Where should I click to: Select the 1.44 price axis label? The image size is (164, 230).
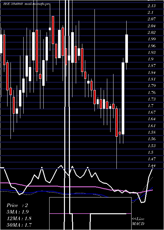click(152, 166)
